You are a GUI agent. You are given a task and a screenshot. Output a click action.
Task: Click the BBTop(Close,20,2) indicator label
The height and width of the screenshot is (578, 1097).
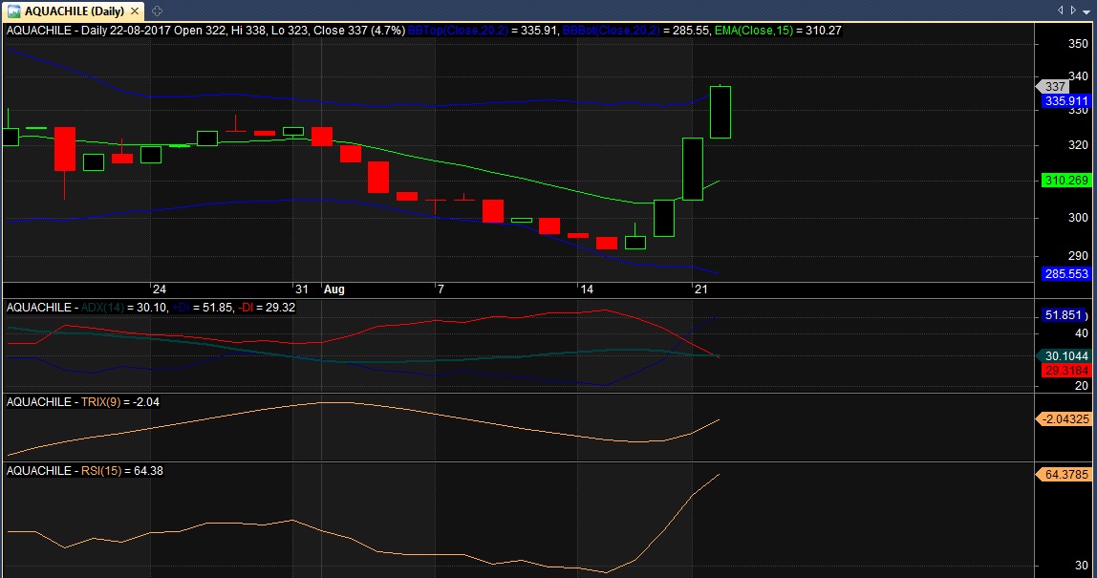[x=458, y=31]
